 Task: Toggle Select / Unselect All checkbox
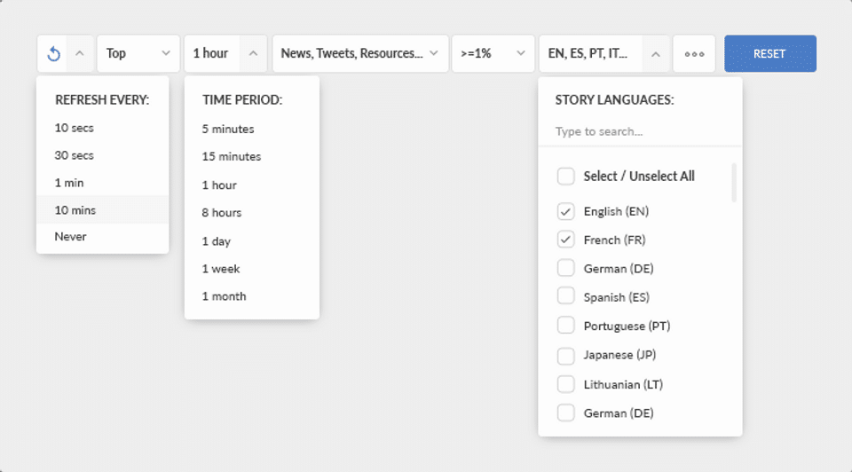[x=565, y=176]
